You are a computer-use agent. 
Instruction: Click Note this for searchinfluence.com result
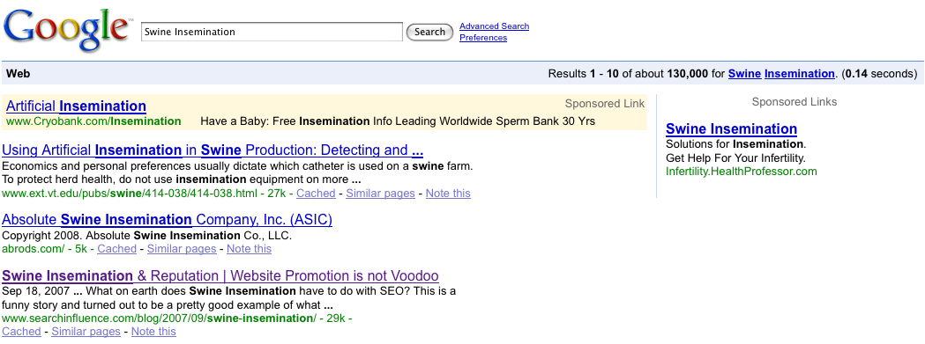point(153,332)
